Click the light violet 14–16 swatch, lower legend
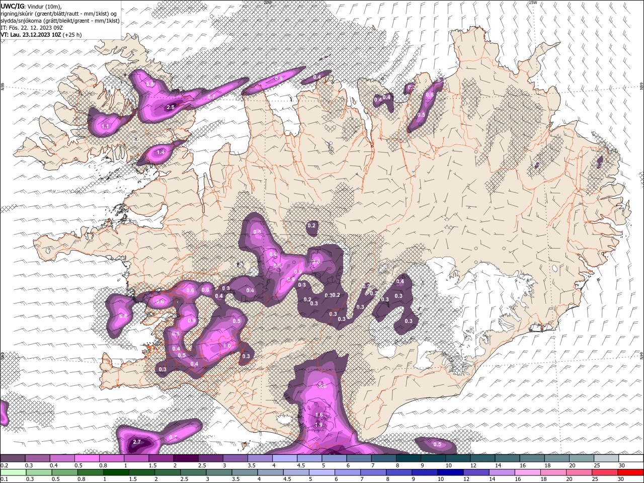Viewport: 644px width, 483px height. (502, 472)
